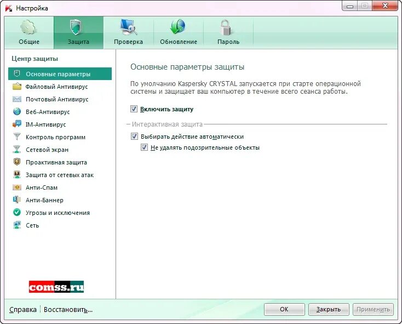
Task: Click the Восстановить... link
Action: click(68, 310)
